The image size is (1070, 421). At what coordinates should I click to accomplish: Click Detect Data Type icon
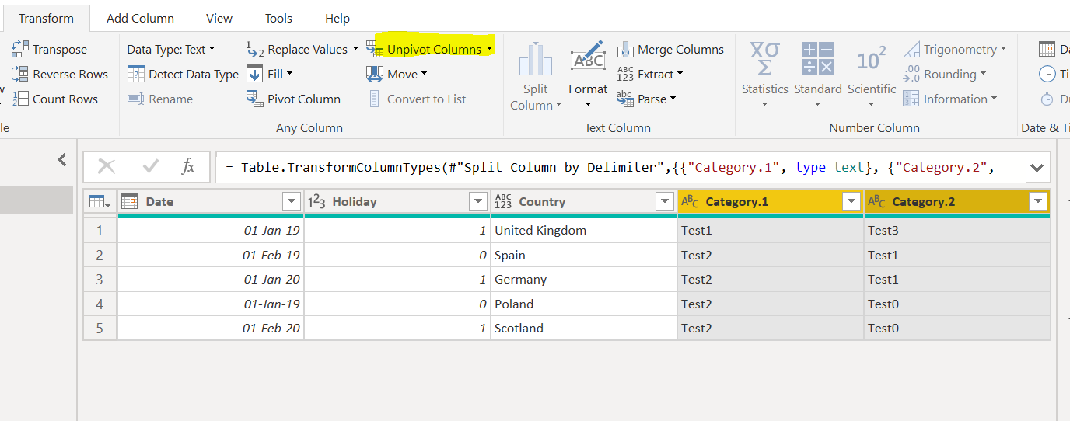click(x=136, y=74)
